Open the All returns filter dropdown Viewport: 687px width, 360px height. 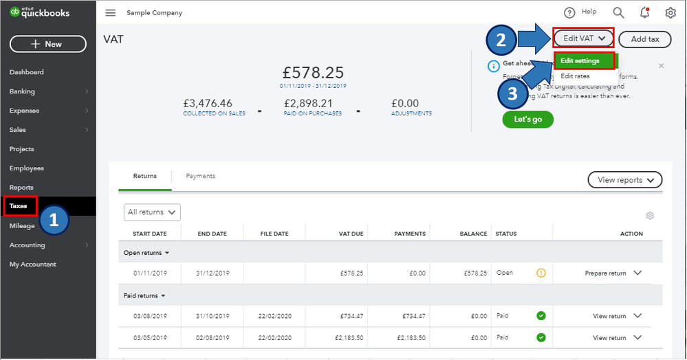tap(152, 212)
